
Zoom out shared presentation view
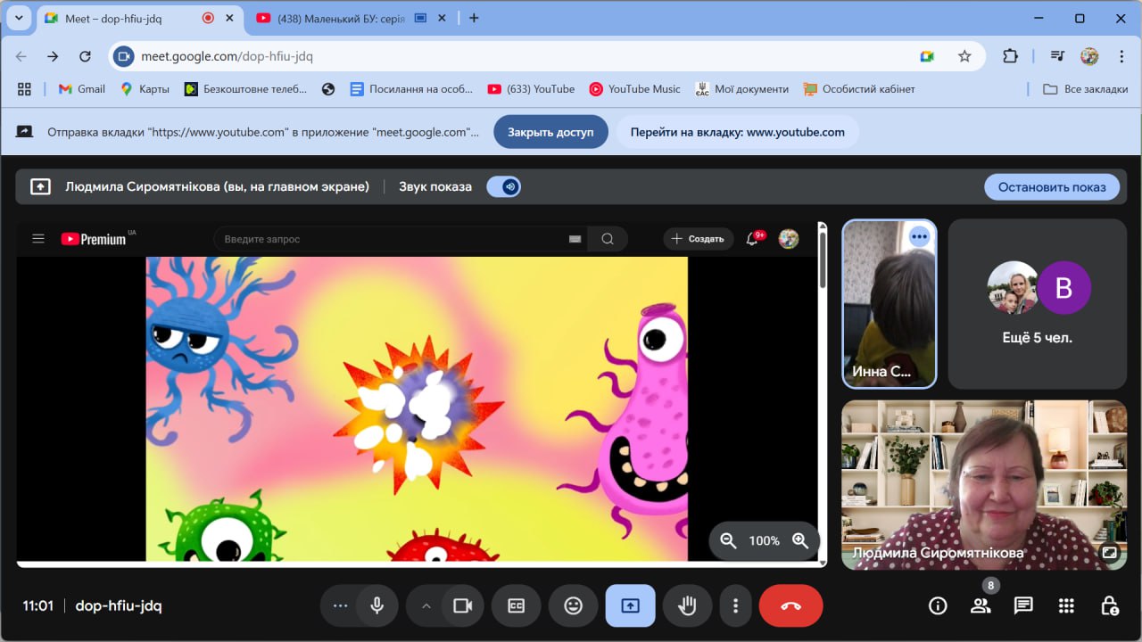click(728, 540)
